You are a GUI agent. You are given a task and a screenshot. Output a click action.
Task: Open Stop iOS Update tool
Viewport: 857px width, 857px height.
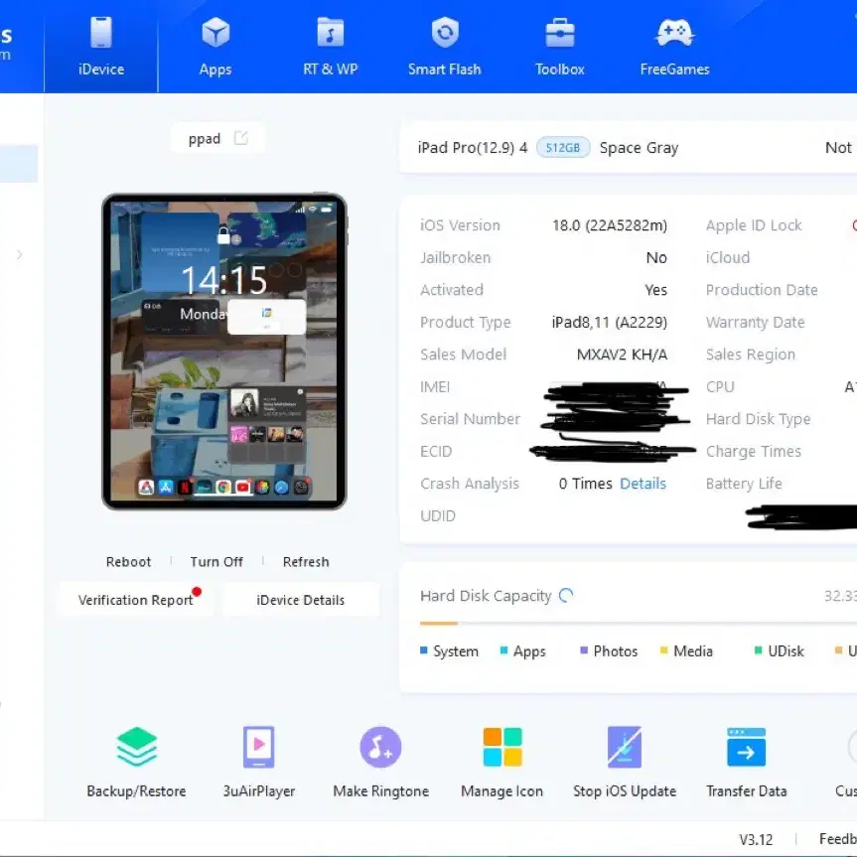click(625, 762)
